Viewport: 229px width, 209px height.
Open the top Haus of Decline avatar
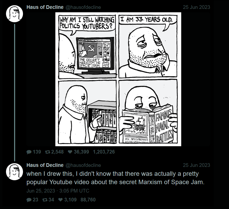(14, 14)
